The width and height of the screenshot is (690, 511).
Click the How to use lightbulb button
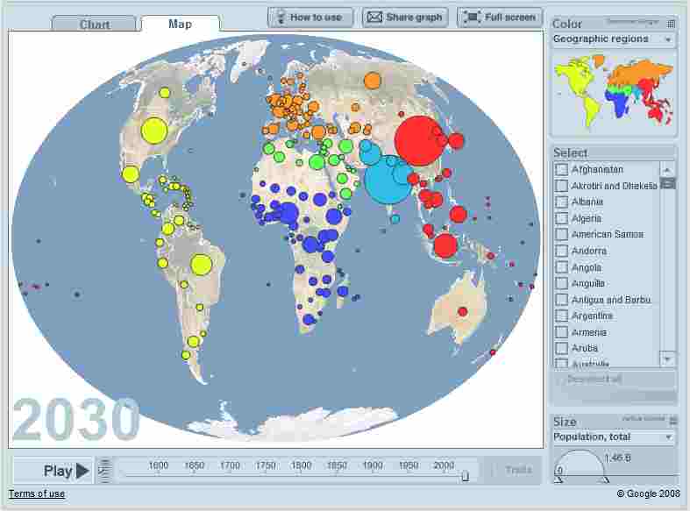(310, 17)
